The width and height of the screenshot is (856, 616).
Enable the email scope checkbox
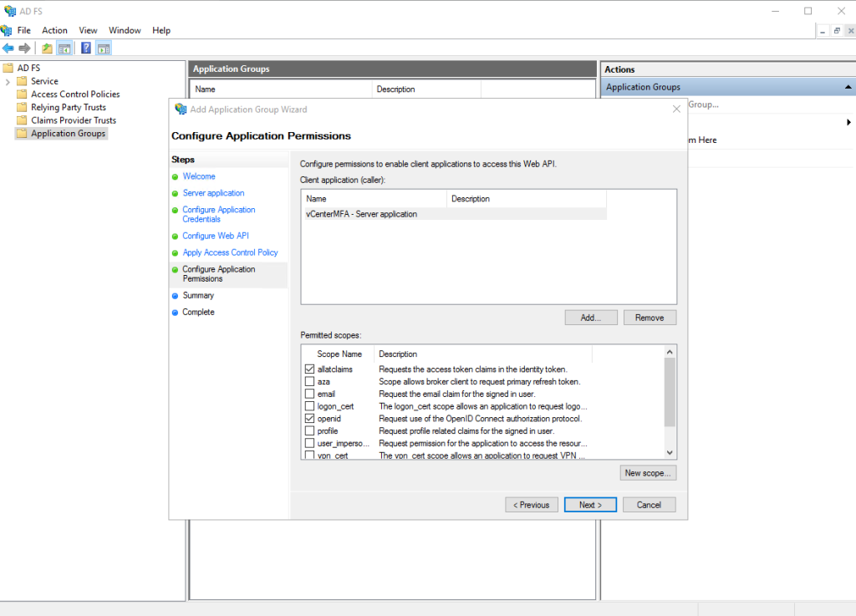tap(310, 394)
